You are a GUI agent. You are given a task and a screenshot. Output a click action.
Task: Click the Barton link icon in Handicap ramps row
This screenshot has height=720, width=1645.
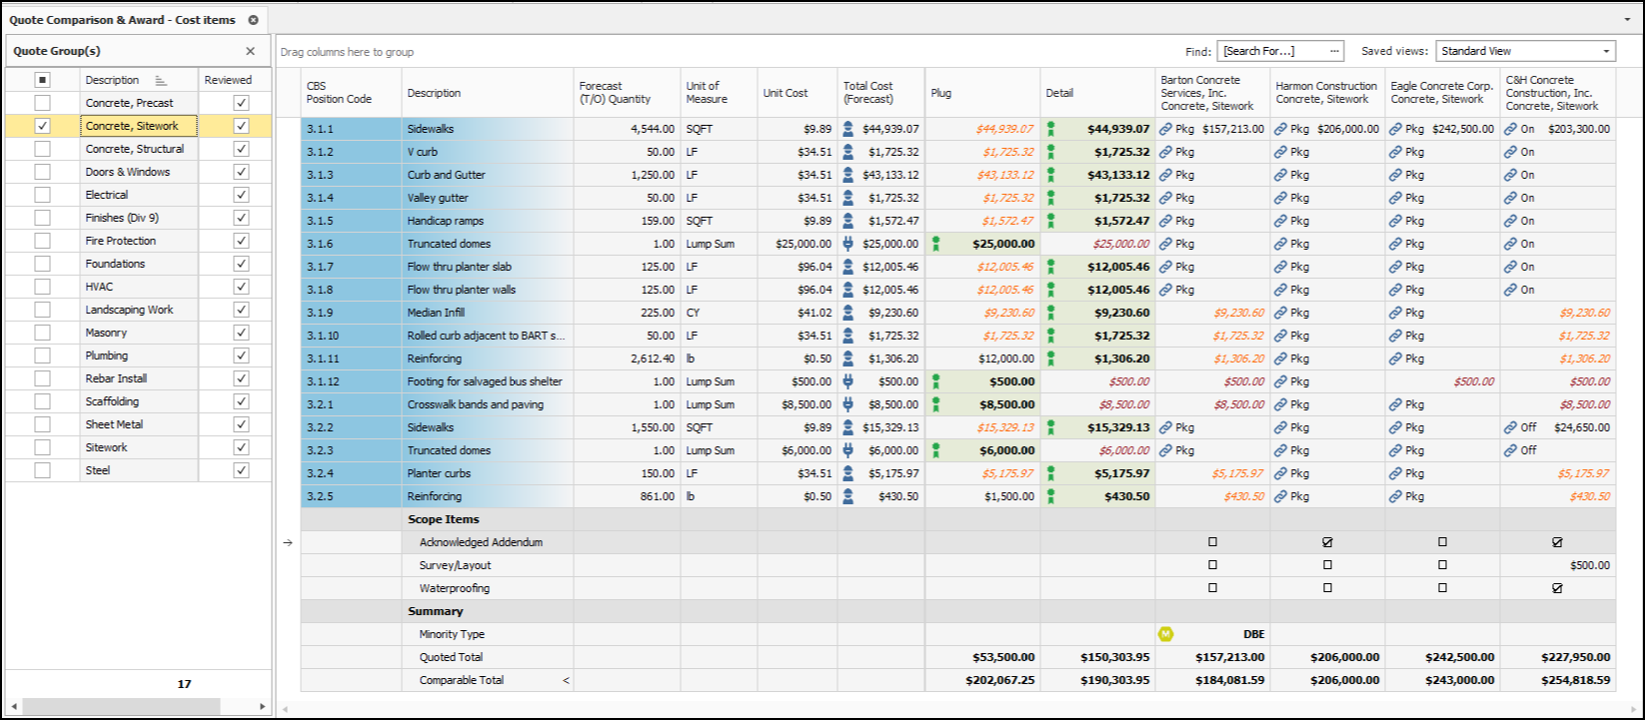1165,221
